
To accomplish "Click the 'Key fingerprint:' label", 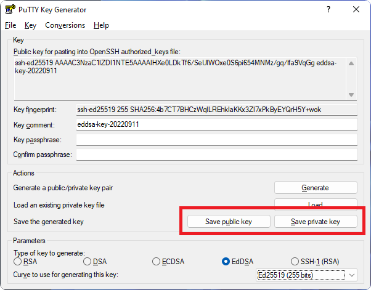I will click(x=35, y=110).
